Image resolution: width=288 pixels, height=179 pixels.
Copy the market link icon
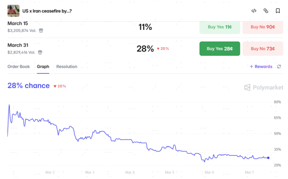point(266,11)
